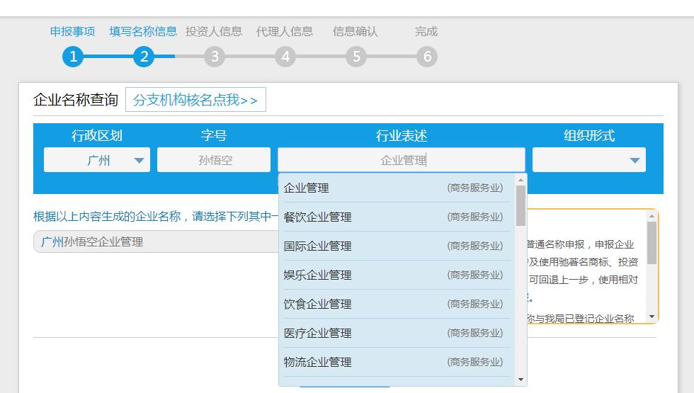Click the suggestion list scrollbar thumb
Viewport: 694px width, 393px height.
click(520, 206)
